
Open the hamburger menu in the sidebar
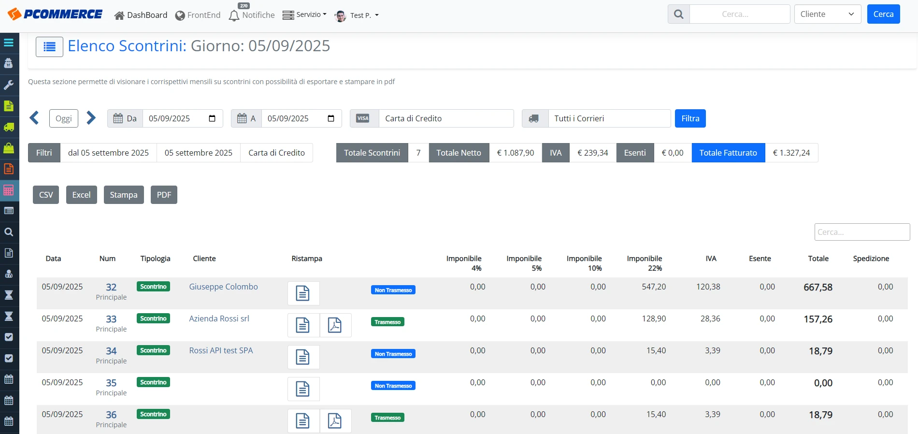point(9,43)
